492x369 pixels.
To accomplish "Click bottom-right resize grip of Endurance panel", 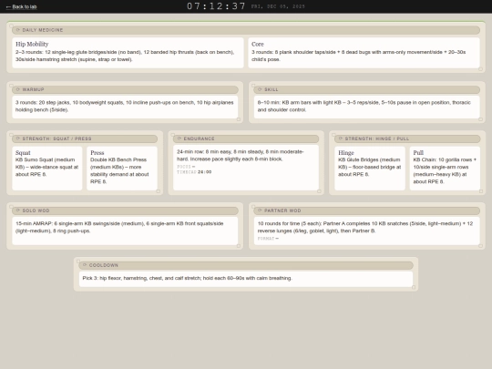I will (x=319, y=191).
